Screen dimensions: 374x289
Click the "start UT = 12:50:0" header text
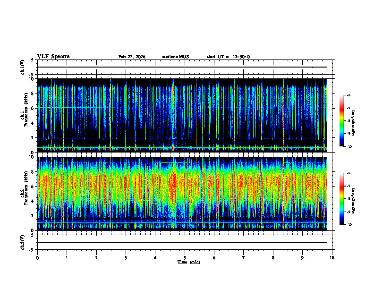(x=228, y=57)
